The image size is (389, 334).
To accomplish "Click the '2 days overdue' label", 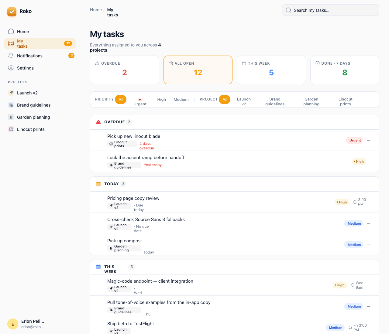I will pos(147,146).
